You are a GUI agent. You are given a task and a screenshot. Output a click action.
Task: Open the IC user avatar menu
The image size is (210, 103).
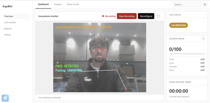pyautogui.click(x=205, y=4)
